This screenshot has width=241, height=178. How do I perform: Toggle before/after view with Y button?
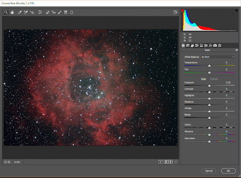coord(161,162)
